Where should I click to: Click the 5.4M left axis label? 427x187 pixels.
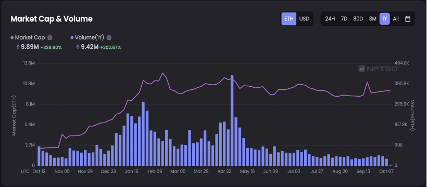(x=30, y=125)
